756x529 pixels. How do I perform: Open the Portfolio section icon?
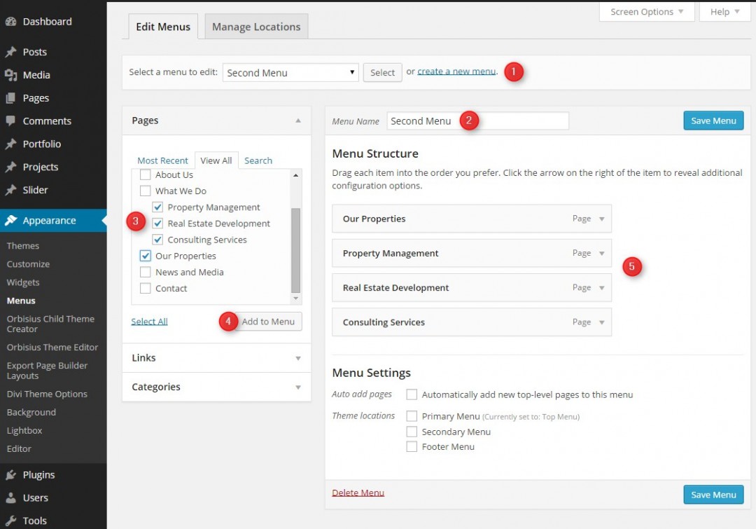[11, 144]
